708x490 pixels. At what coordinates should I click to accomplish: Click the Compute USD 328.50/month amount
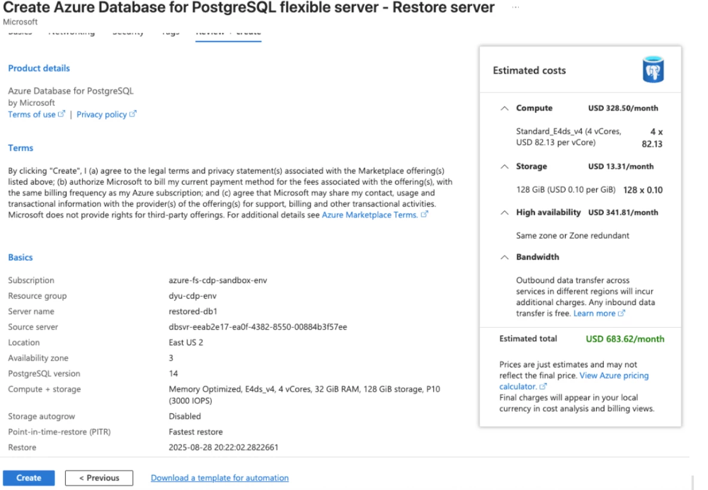point(623,108)
